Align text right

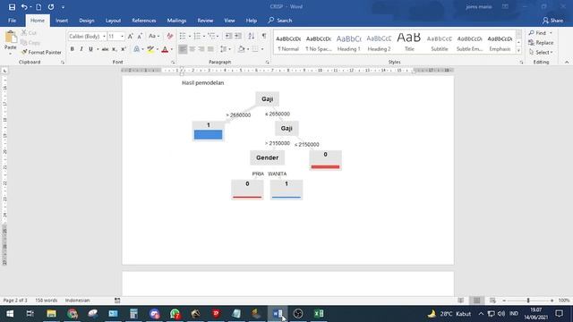[201, 49]
